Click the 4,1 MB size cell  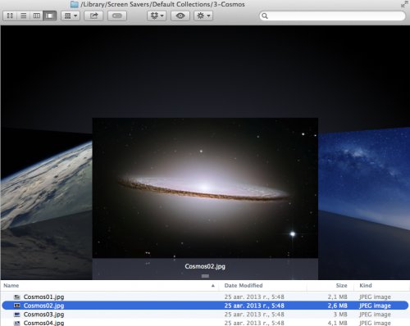[x=338, y=323]
